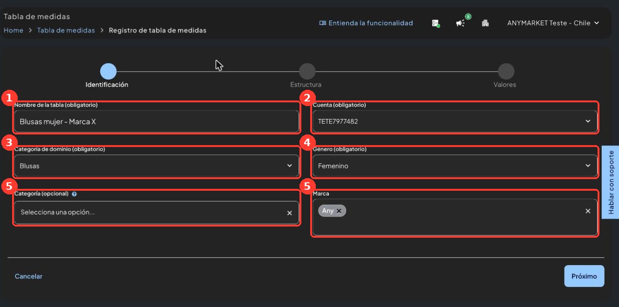Open the server status icon in header
619x307 pixels.
tap(435, 23)
